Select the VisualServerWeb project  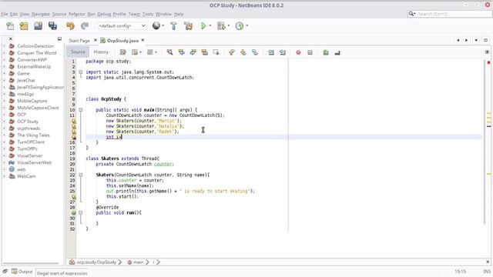pos(34,162)
